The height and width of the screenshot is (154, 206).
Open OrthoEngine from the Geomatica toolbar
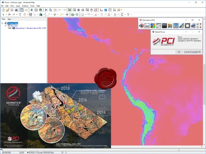[147, 26]
